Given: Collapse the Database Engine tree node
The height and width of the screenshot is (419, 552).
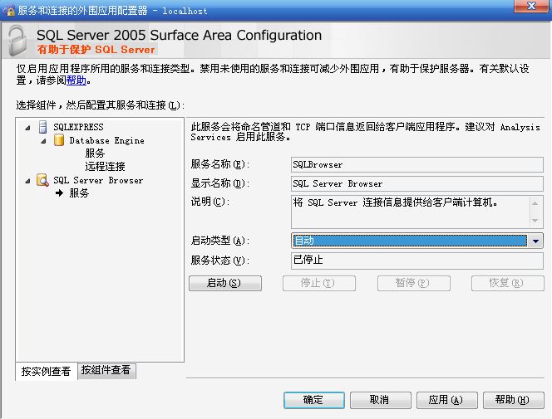Looking at the screenshot, I should (x=44, y=140).
